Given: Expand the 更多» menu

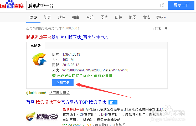Looking at the screenshot, I should pos(161,17).
